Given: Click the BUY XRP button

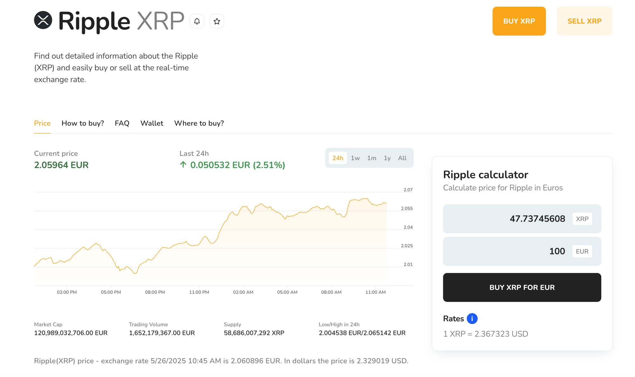Looking at the screenshot, I should [x=519, y=21].
